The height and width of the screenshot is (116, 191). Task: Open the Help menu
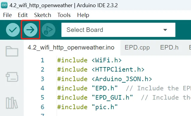(x=83, y=15)
